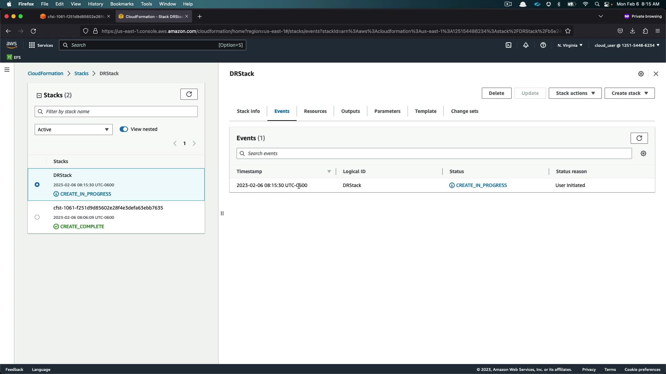666x374 pixels.
Task: Refresh the Events table
Action: [639, 138]
